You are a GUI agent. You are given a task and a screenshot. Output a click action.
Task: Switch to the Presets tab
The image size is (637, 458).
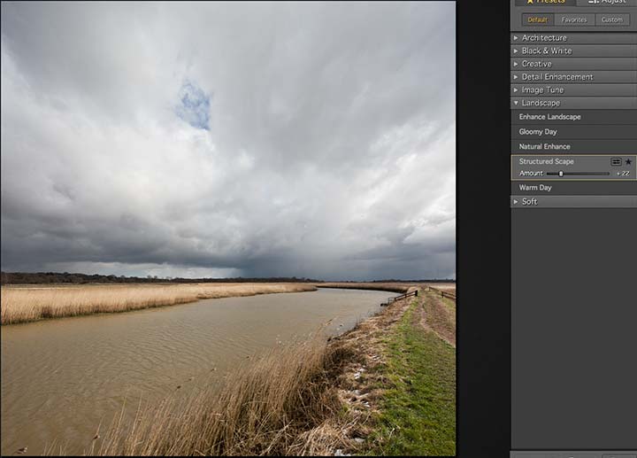point(545,2)
